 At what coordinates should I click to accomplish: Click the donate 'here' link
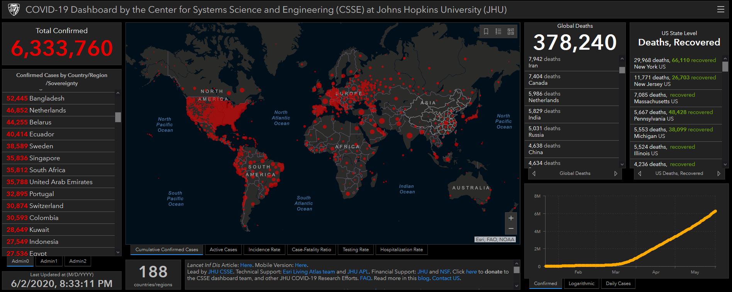[x=471, y=272]
